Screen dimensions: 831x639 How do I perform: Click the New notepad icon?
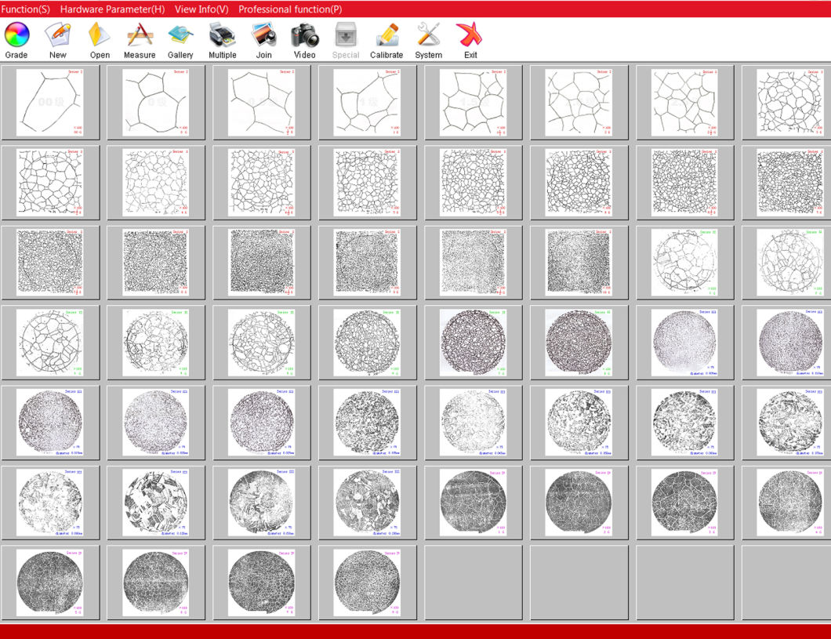(58, 35)
